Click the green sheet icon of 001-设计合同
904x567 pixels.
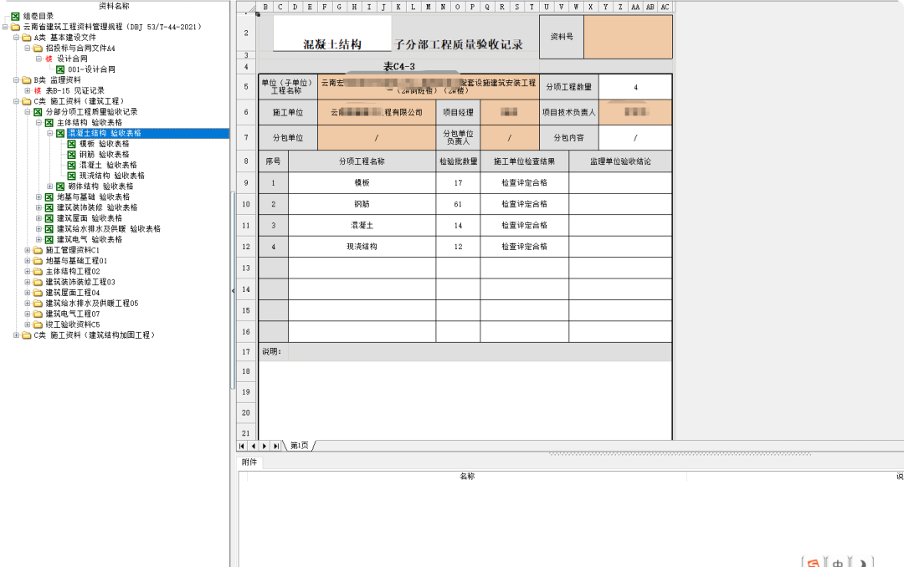click(60, 69)
